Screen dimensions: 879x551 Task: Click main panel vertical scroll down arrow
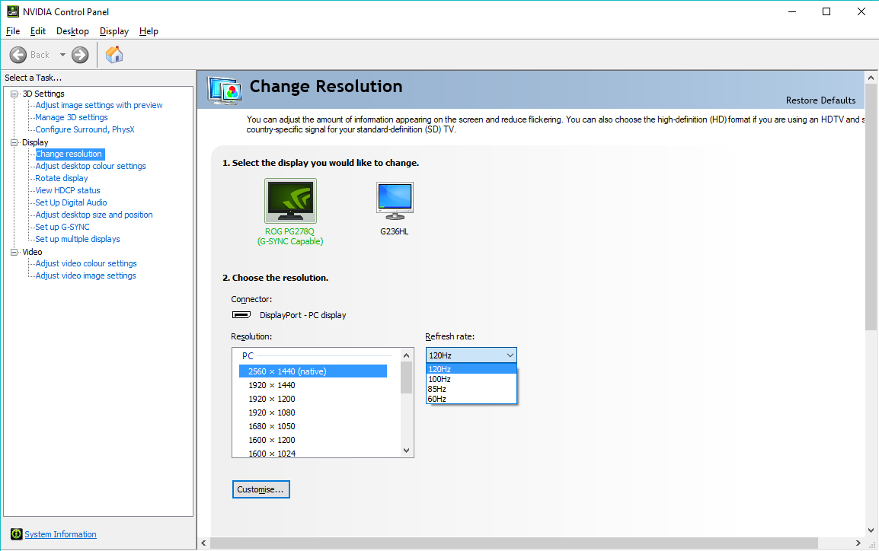point(871,530)
